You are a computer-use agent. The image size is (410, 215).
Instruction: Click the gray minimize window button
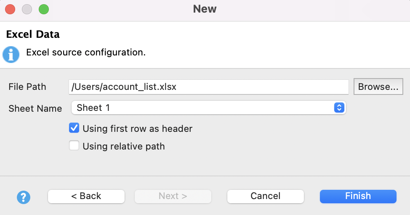(27, 9)
